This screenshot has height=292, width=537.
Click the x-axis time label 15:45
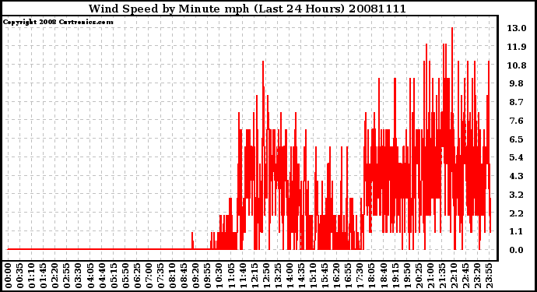[x=325, y=276]
